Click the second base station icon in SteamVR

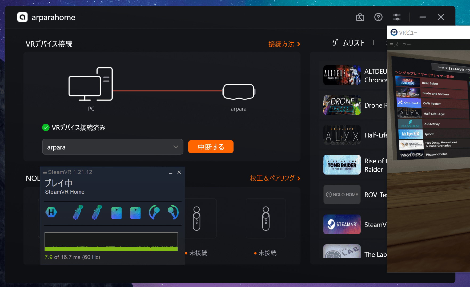pyautogui.click(x=135, y=213)
